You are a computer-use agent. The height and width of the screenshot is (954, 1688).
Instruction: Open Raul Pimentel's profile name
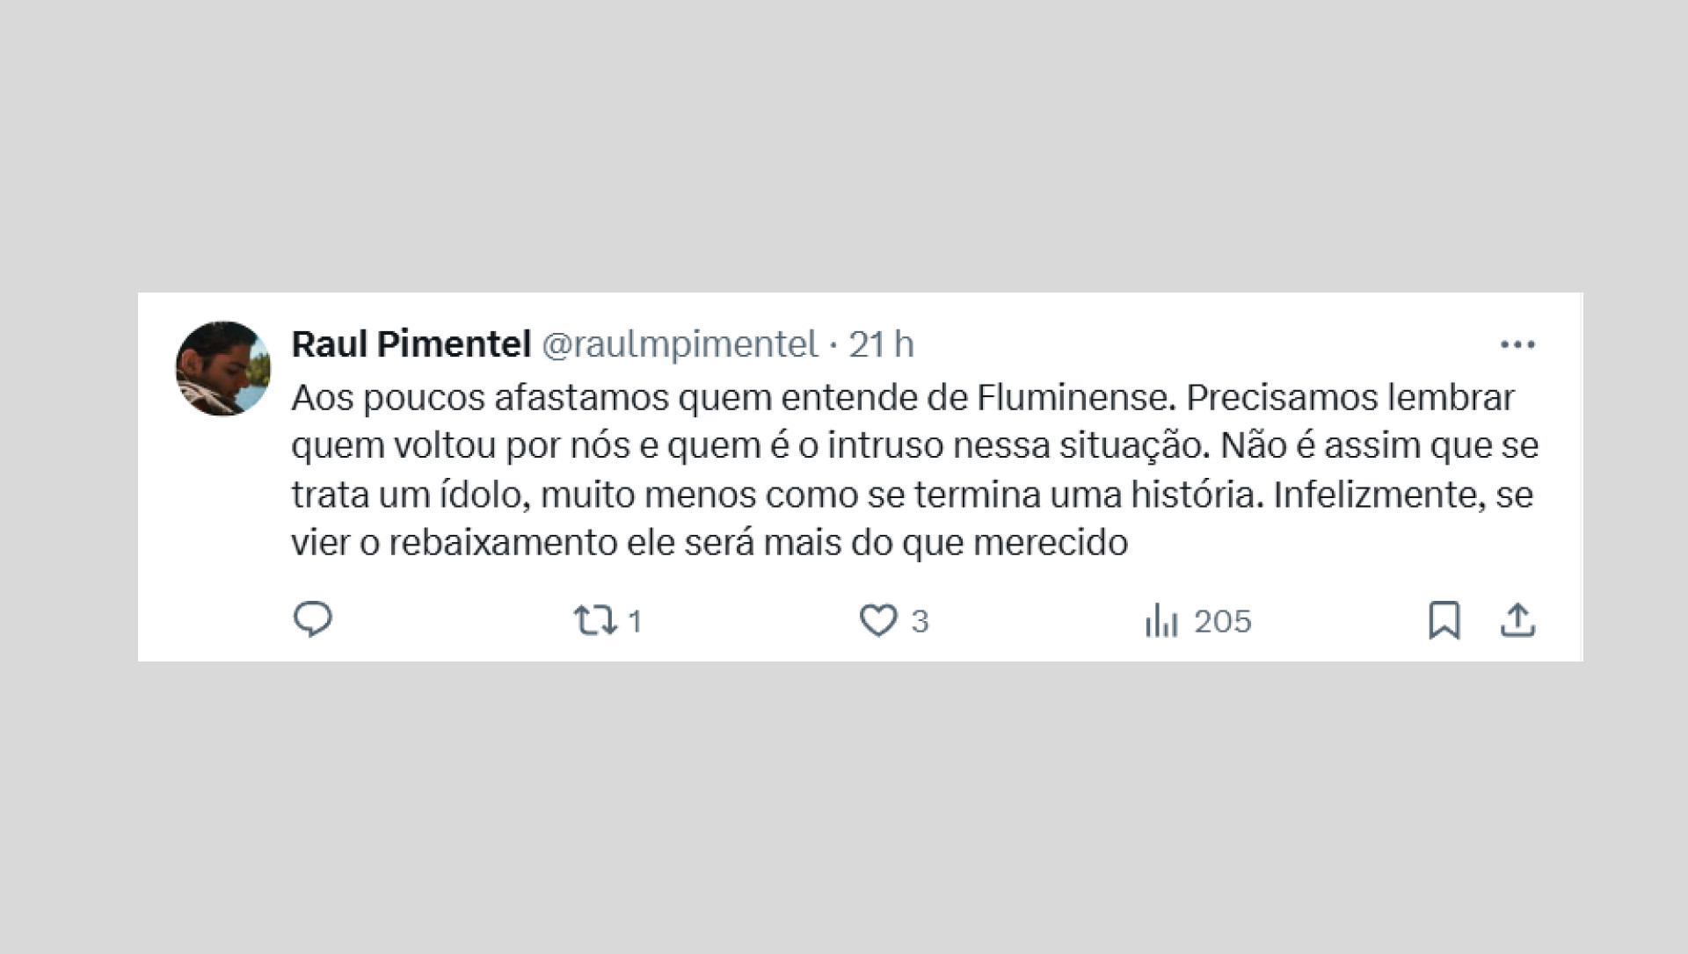(410, 345)
